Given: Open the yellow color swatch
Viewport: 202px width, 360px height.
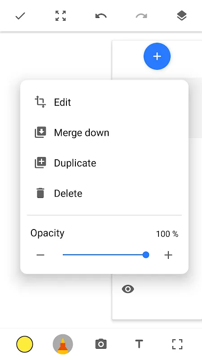Looking at the screenshot, I should (x=25, y=344).
